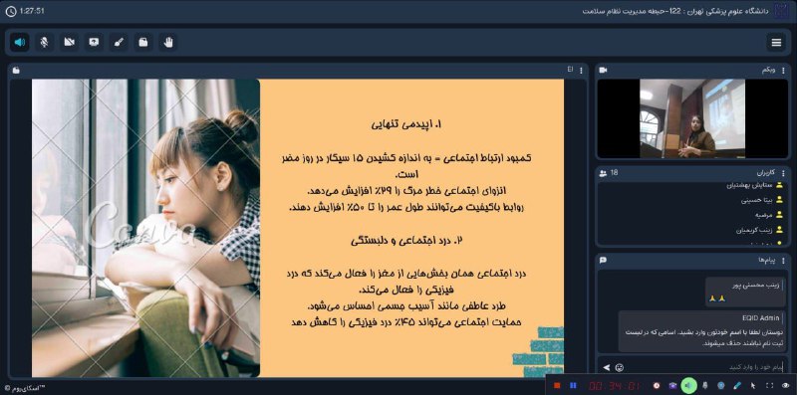Open the hamburger main menu
This screenshot has height=395, width=797.
(x=776, y=43)
